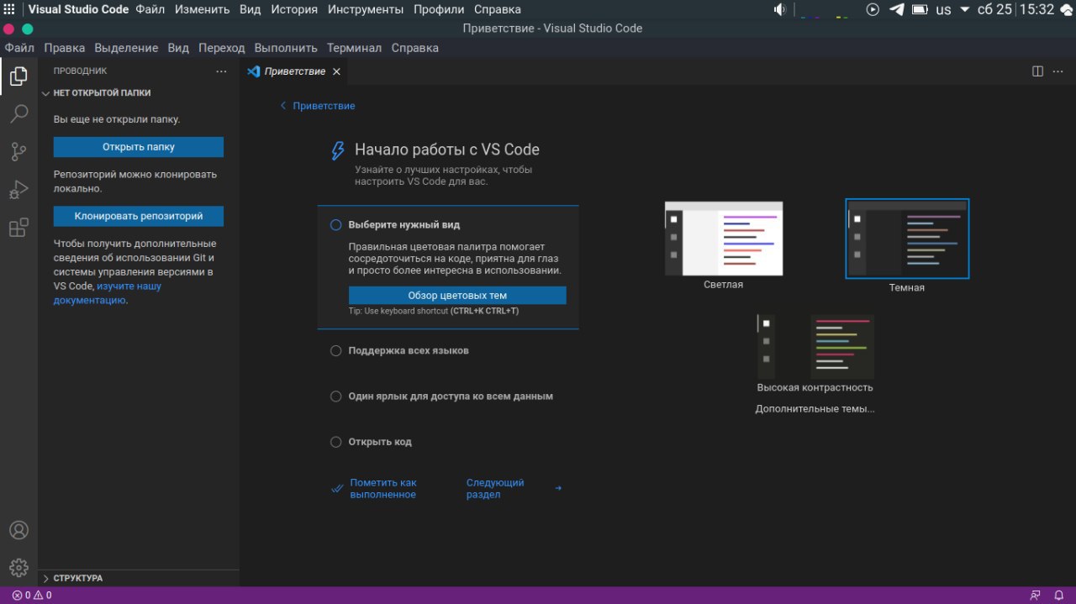Viewport: 1076px width, 604px height.
Task: Show errors and warnings in status bar
Action: 32,596
